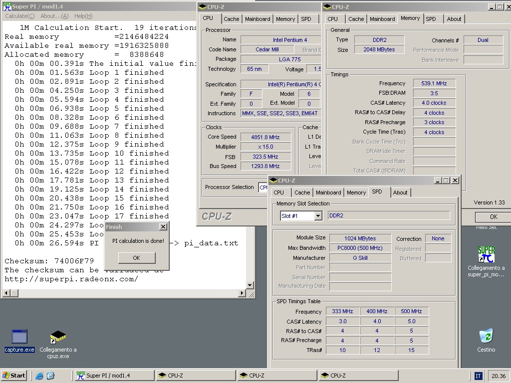This screenshot has width=511, height=383.
Task: Click the 500 MHz SPD timings column header
Action: point(411,311)
